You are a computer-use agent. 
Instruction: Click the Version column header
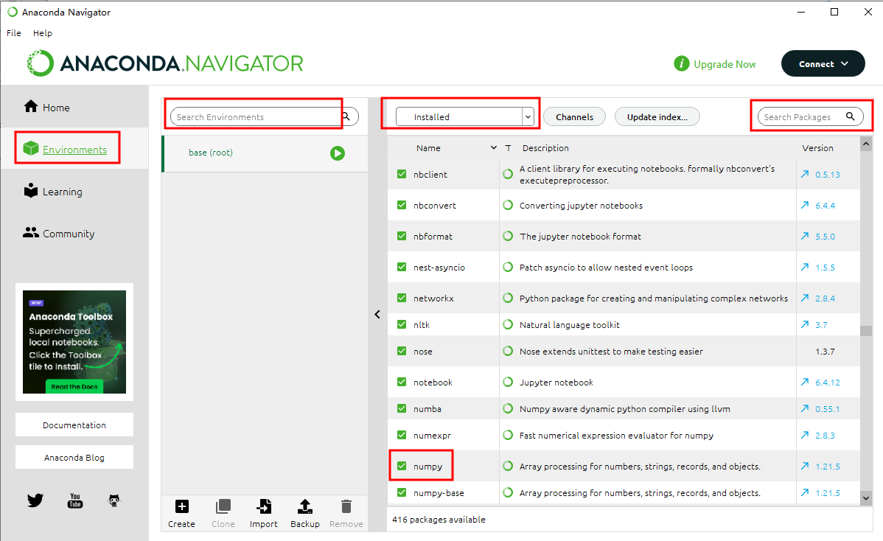pyautogui.click(x=817, y=147)
